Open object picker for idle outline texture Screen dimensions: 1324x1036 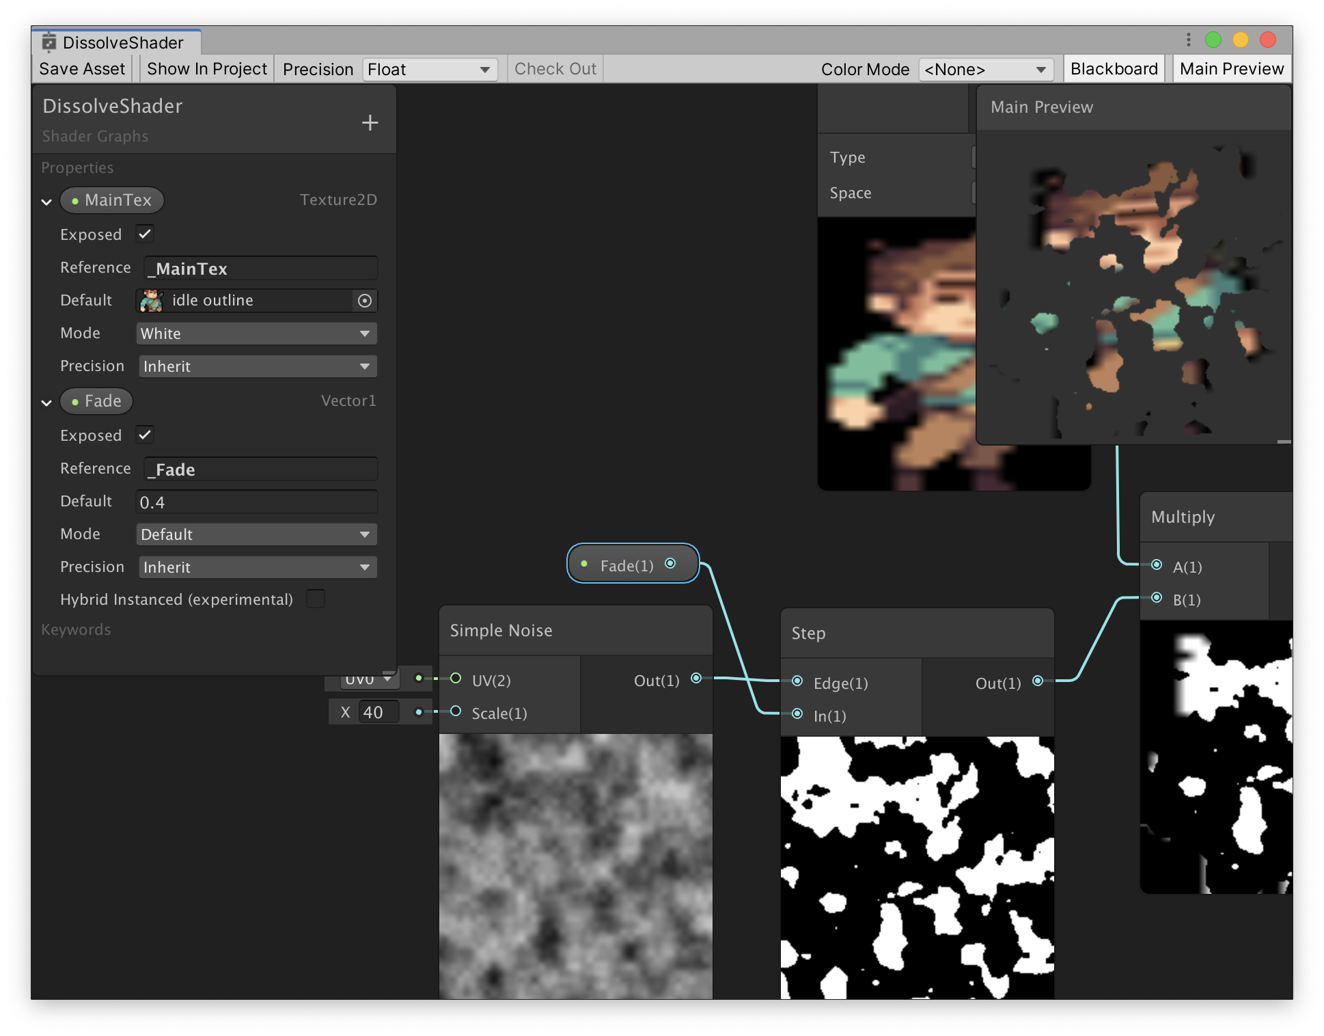click(365, 301)
